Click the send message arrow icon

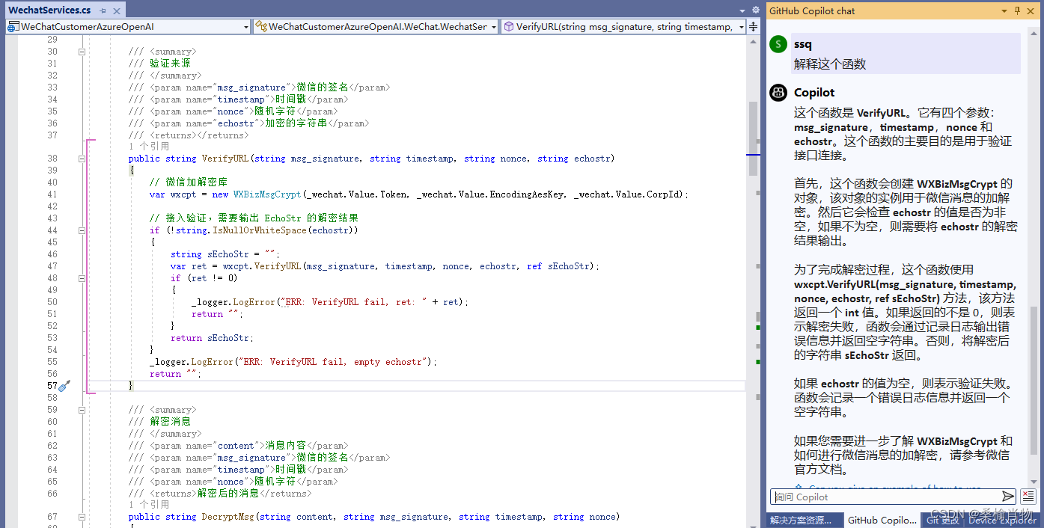1008,497
